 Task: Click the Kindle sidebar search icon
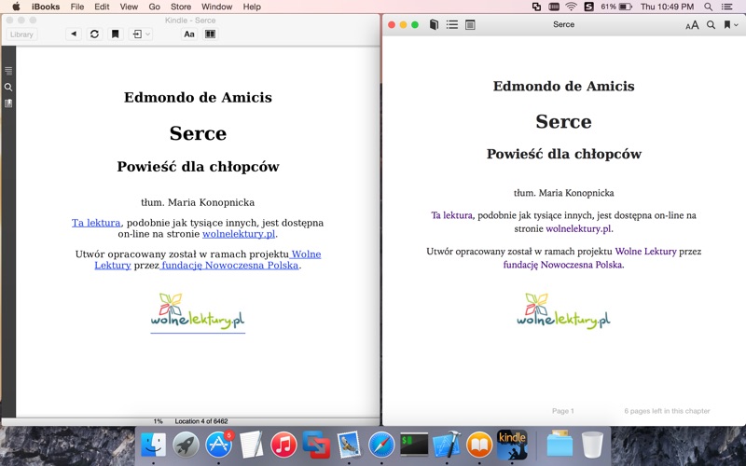click(8, 87)
